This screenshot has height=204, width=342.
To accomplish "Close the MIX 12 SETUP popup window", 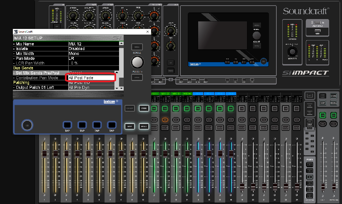I will [x=148, y=32].
